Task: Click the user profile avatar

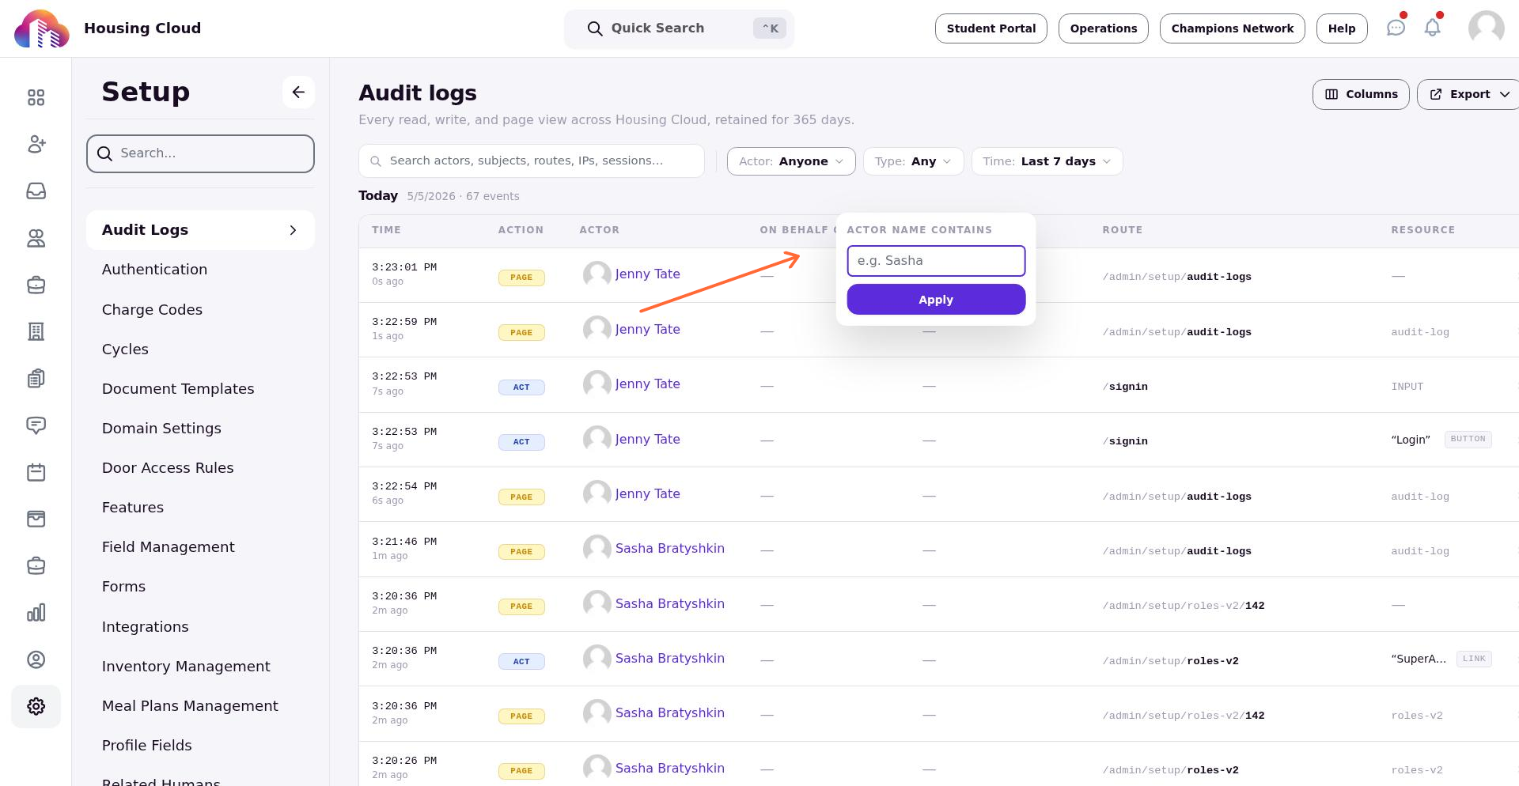Action: click(x=1486, y=28)
